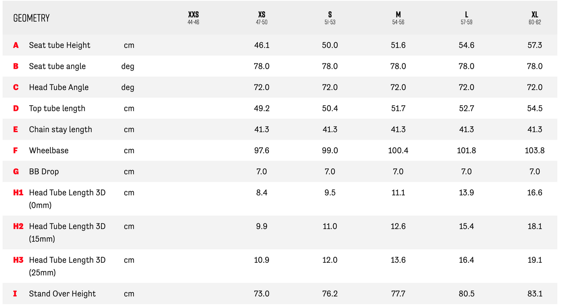Click the red letter I marker
Viewport: 561px width, 308px height.
click(15, 294)
